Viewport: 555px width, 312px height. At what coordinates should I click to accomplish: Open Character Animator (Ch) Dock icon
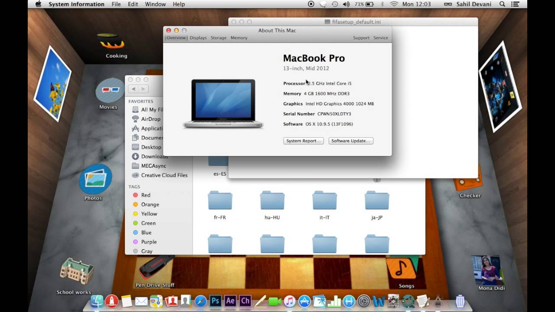click(x=245, y=301)
